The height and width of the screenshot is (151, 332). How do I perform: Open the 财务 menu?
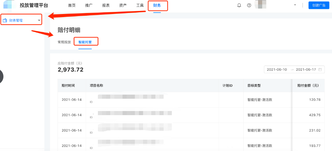[157, 5]
